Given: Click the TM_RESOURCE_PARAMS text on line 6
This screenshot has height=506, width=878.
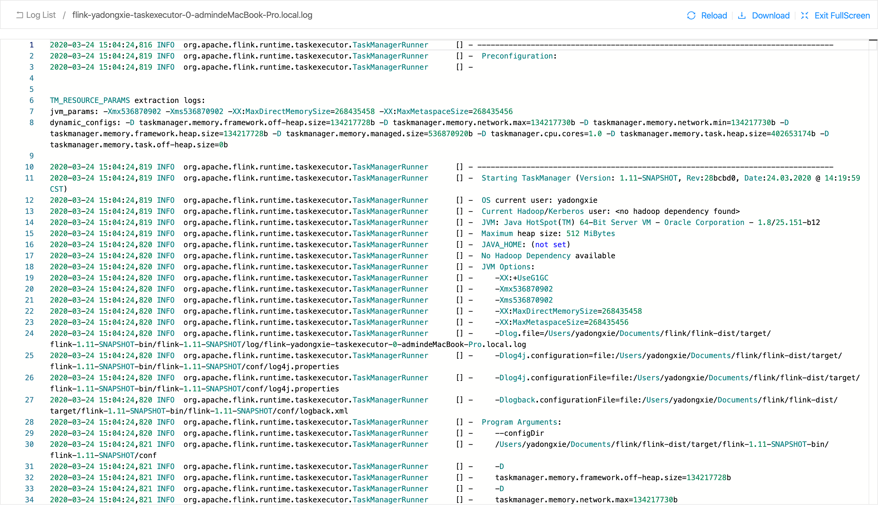Looking at the screenshot, I should click(x=90, y=100).
